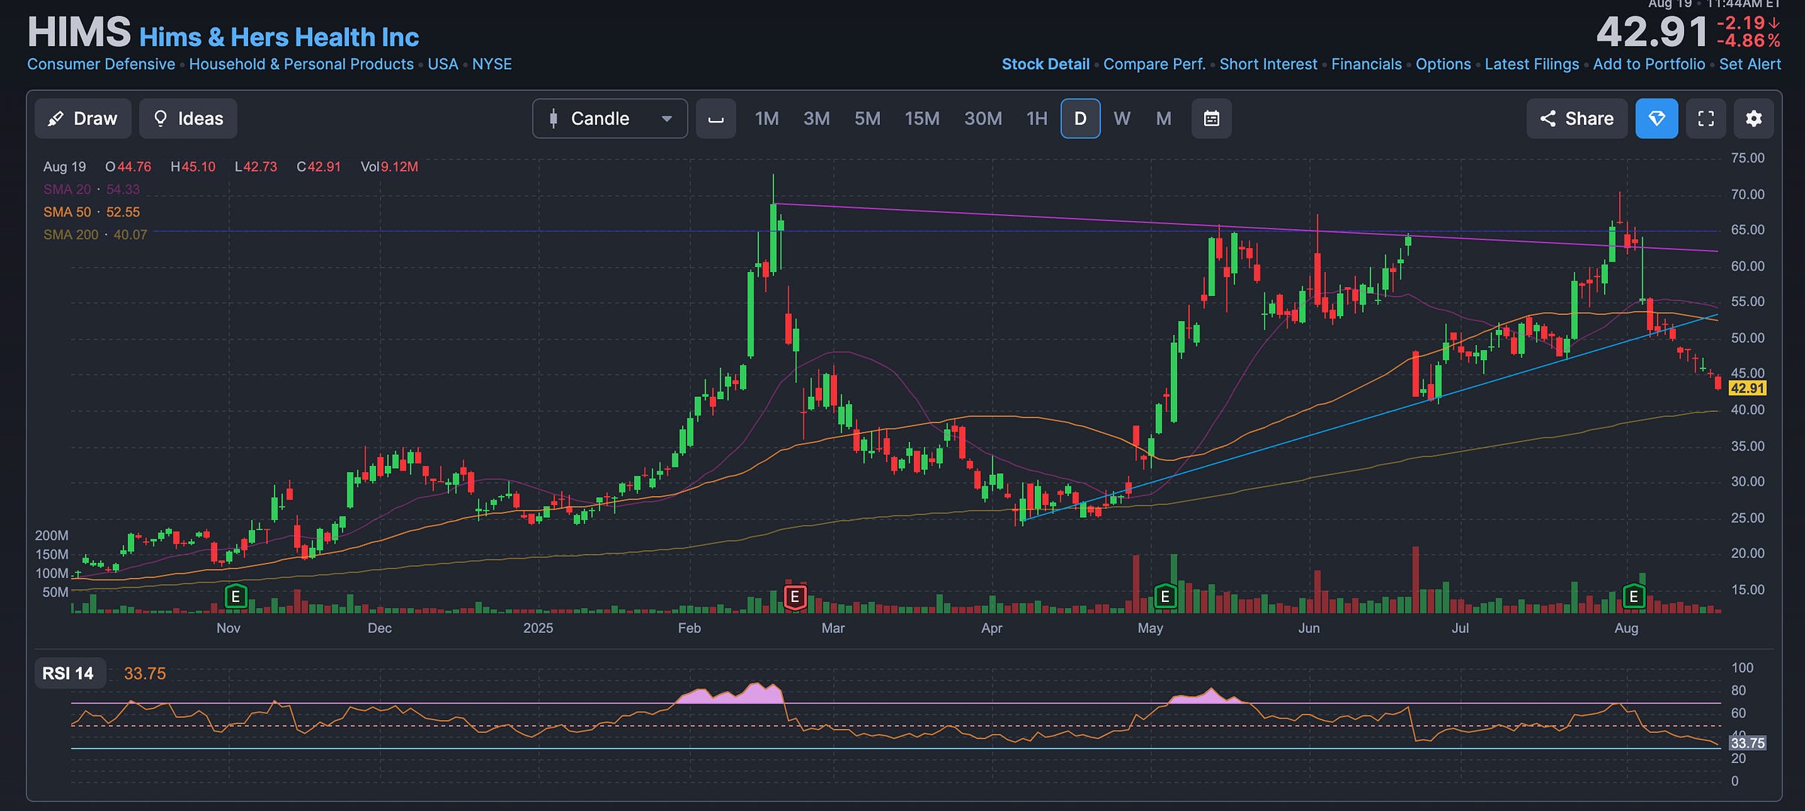Click the HIMS ticker symbol heading

coord(79,32)
